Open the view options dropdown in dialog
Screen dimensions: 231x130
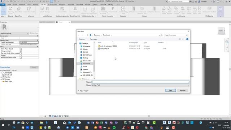point(182,39)
